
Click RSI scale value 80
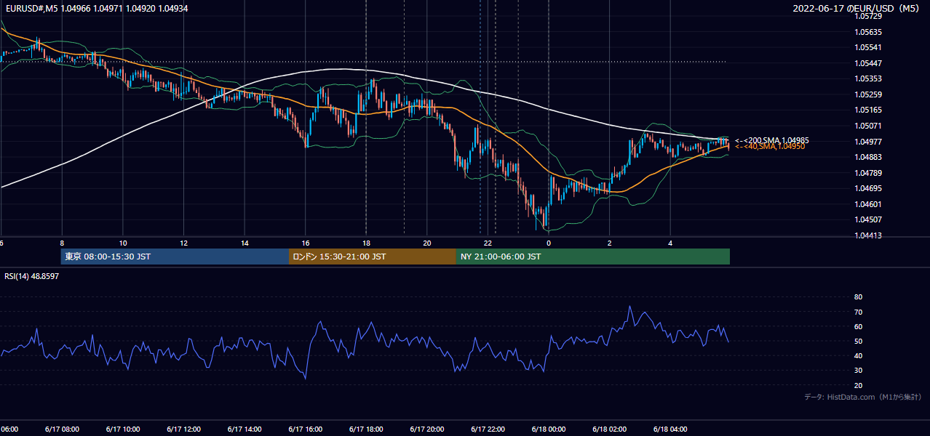[859, 297]
